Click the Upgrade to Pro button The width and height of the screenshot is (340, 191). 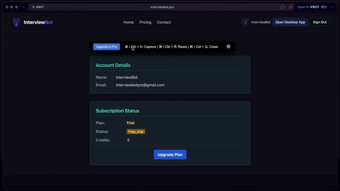pyautogui.click(x=107, y=47)
